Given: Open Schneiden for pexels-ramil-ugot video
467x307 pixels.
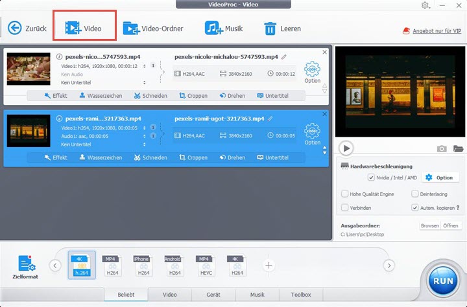Looking at the screenshot, I should 150,157.
